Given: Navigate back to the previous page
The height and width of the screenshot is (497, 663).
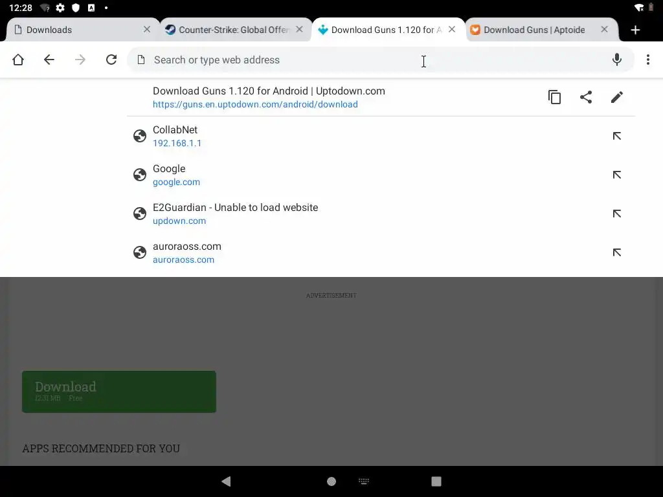Looking at the screenshot, I should coord(49,60).
